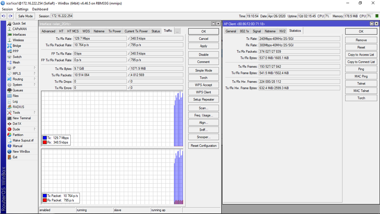Click the Snooper... button

pos(204,137)
